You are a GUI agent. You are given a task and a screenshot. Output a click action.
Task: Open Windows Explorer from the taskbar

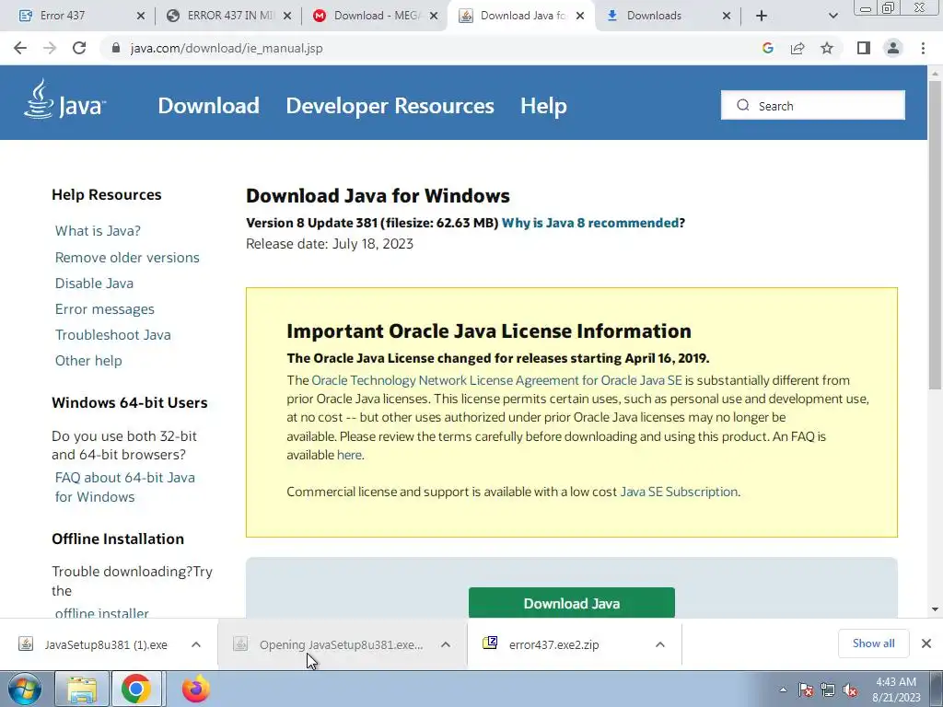(x=82, y=689)
